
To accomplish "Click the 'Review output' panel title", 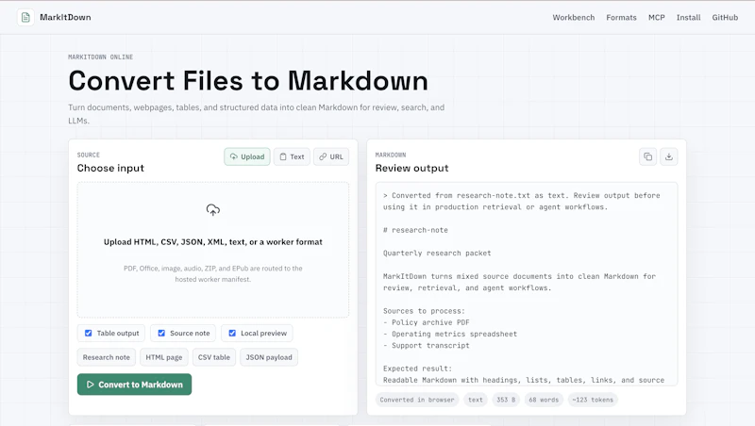I will click(411, 169).
